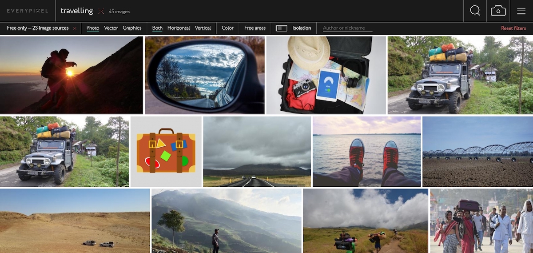Open the red sneakers by water photo
533x253 pixels.
tap(367, 152)
